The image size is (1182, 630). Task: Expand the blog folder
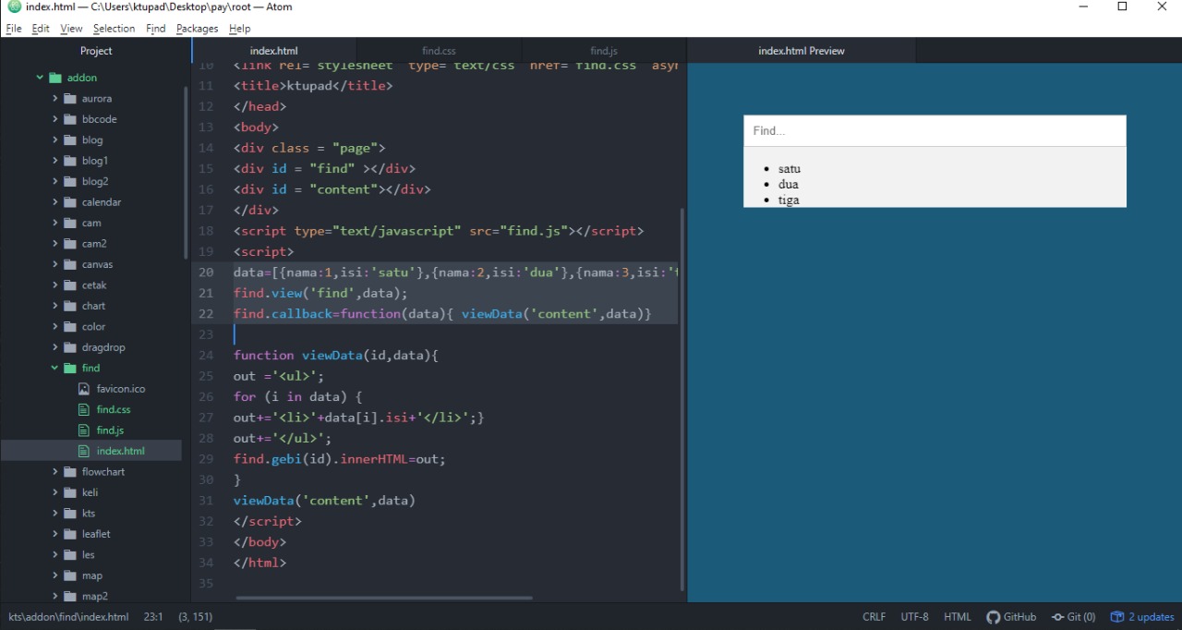(56, 139)
